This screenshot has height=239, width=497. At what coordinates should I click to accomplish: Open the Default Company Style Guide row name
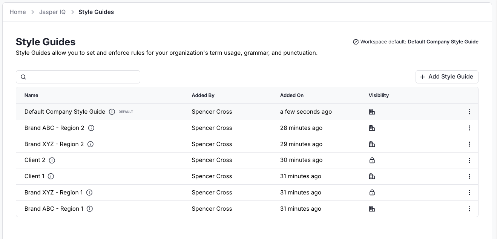(65, 112)
